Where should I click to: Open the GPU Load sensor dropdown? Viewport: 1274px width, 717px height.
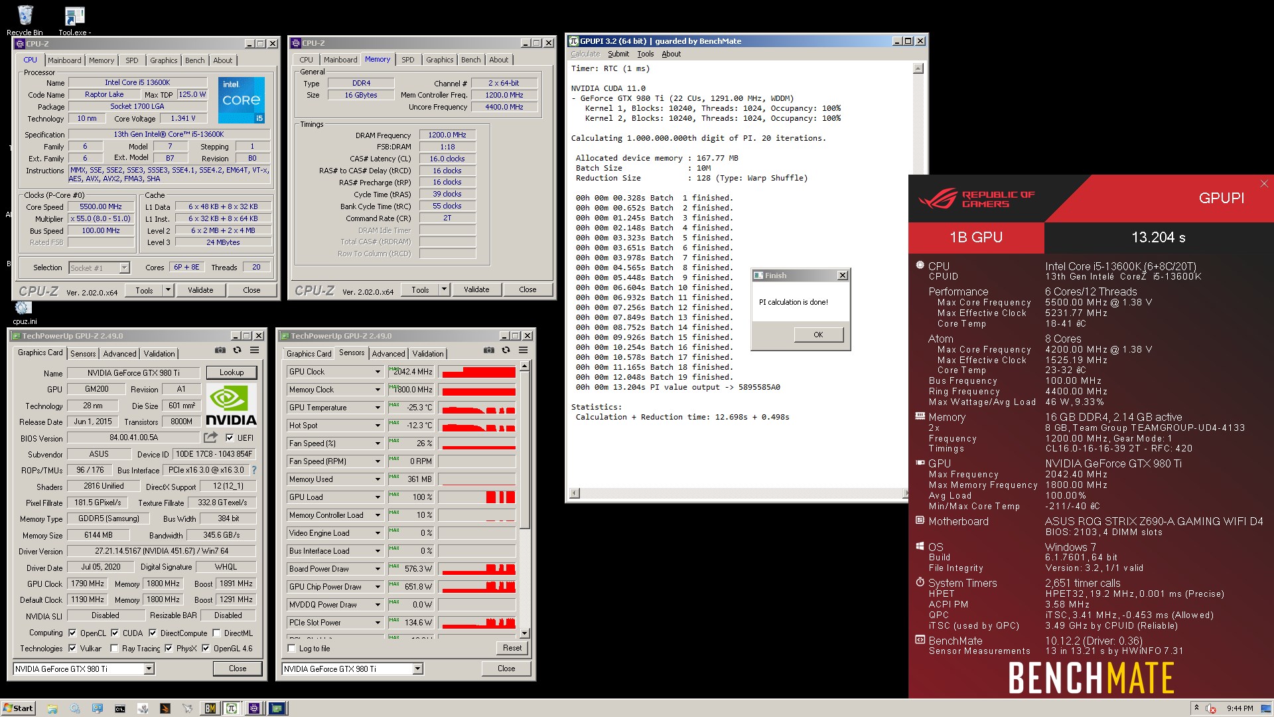tap(378, 497)
